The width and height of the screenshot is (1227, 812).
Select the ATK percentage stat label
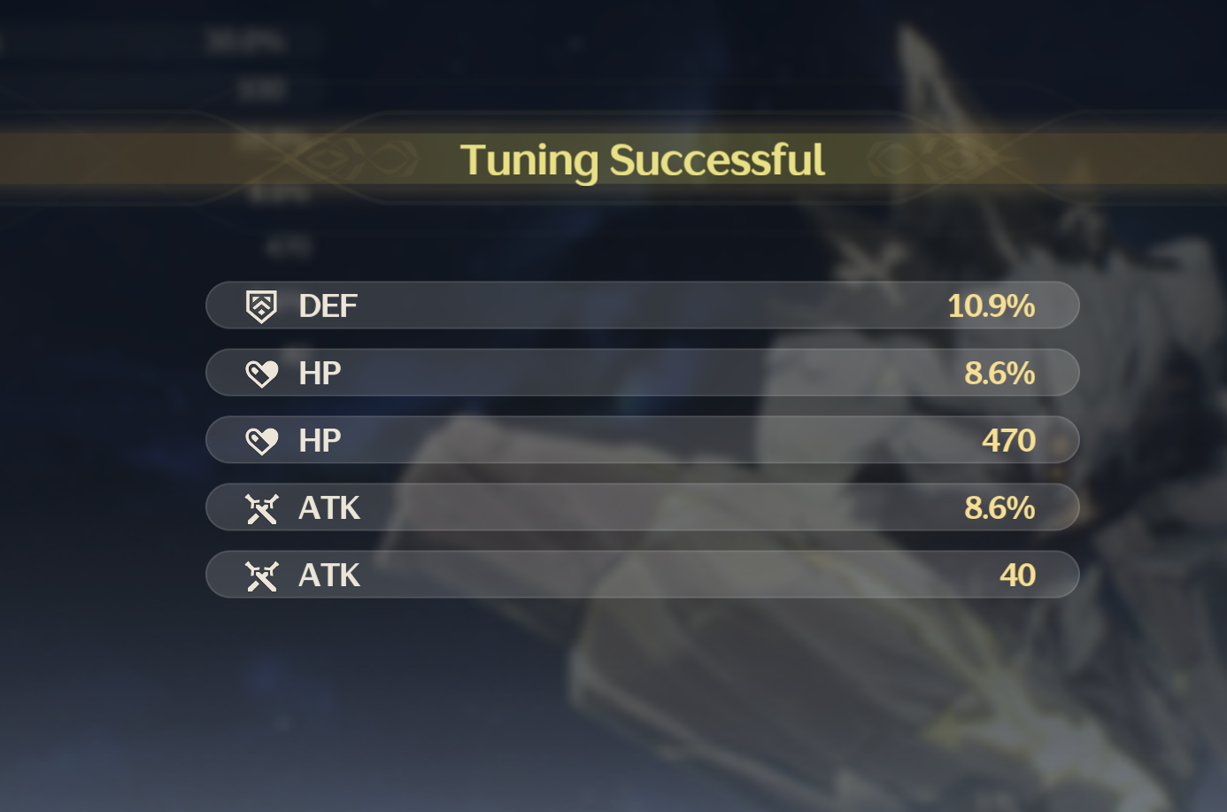point(329,508)
